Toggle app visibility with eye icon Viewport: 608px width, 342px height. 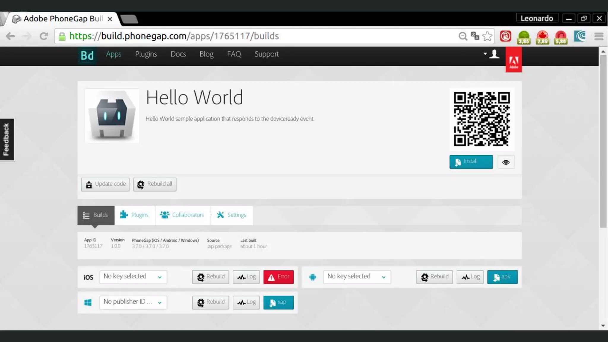[x=506, y=162]
